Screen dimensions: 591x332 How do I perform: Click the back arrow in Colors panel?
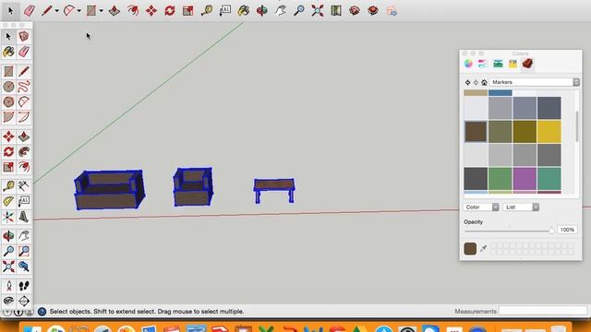coord(468,82)
